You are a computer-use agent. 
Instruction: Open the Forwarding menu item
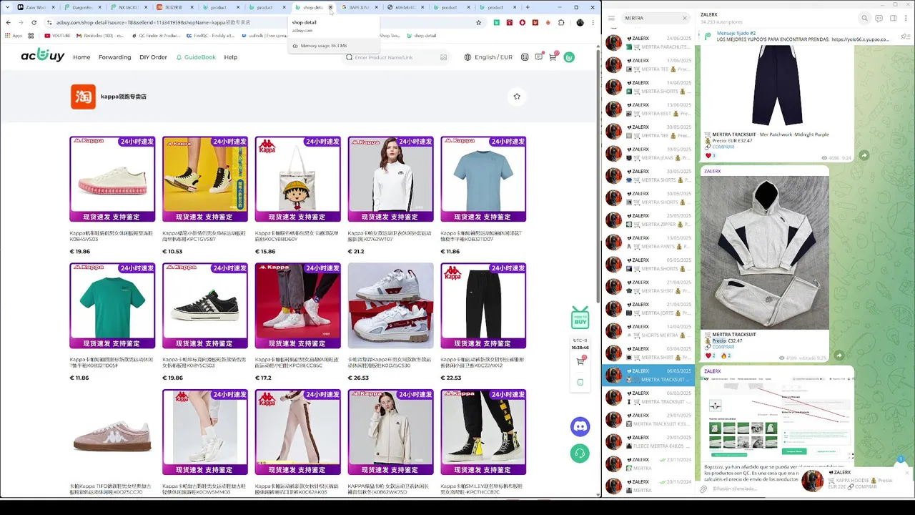click(x=114, y=57)
